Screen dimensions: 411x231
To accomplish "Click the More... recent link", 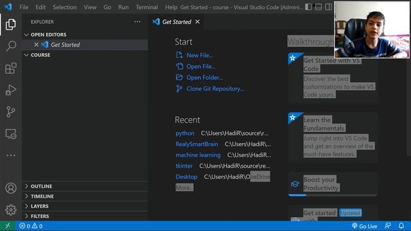I will [x=184, y=187].
